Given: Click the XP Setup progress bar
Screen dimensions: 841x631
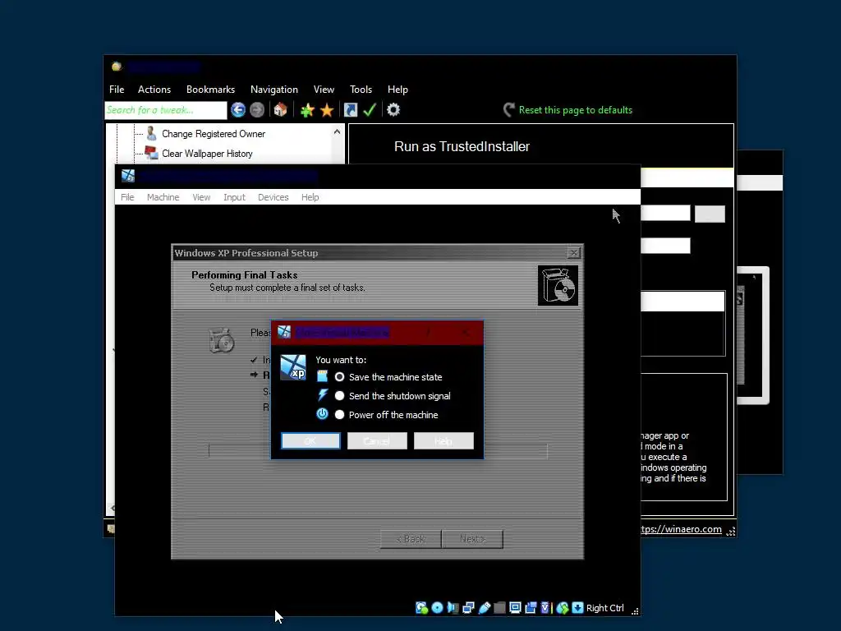Looking at the screenshot, I should (378, 451).
